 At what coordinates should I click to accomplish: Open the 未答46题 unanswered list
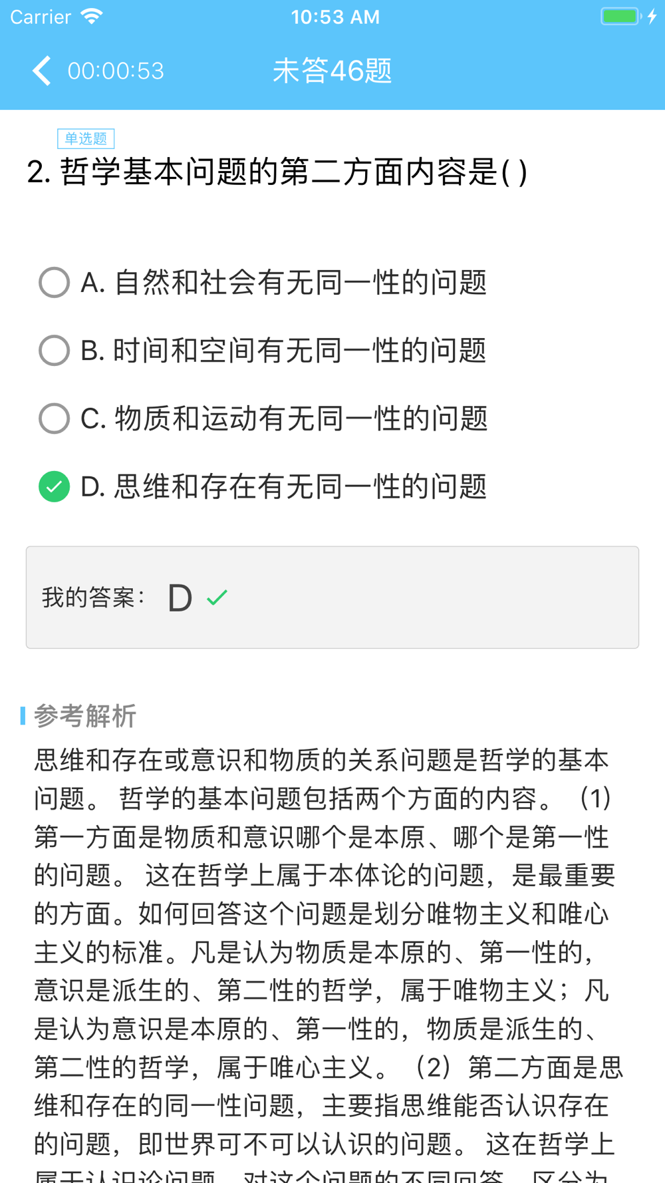[332, 71]
